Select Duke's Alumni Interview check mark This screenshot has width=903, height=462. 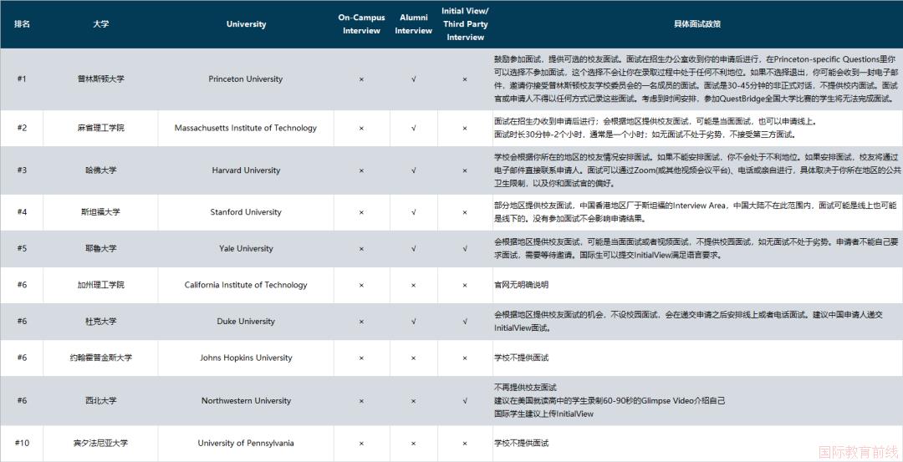(413, 322)
